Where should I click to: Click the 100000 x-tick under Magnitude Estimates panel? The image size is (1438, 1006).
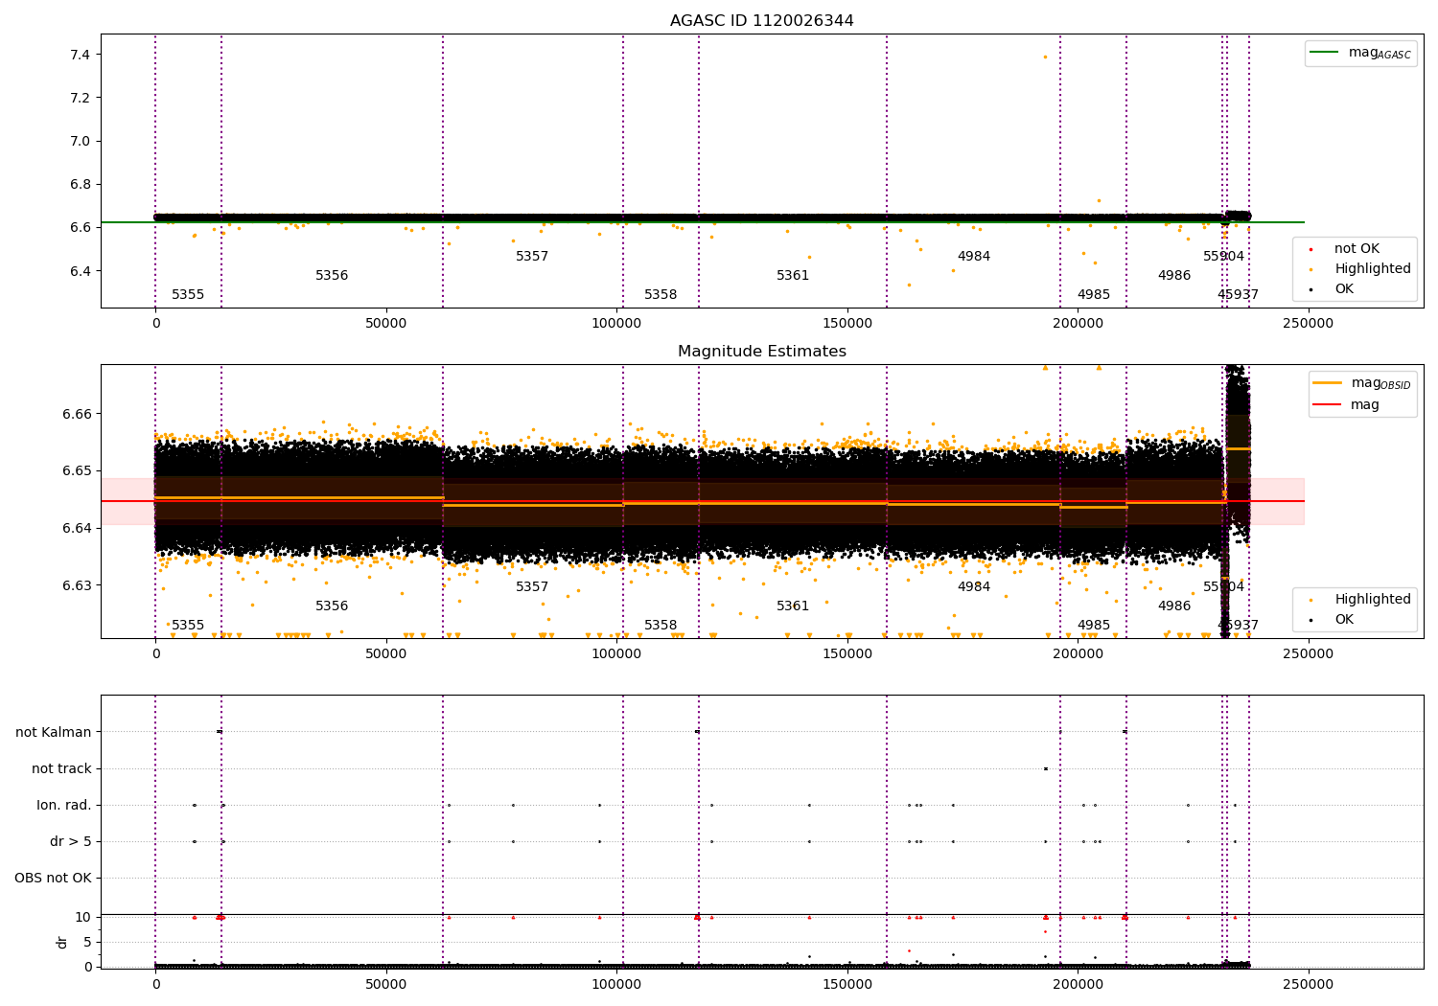pyautogui.click(x=617, y=654)
